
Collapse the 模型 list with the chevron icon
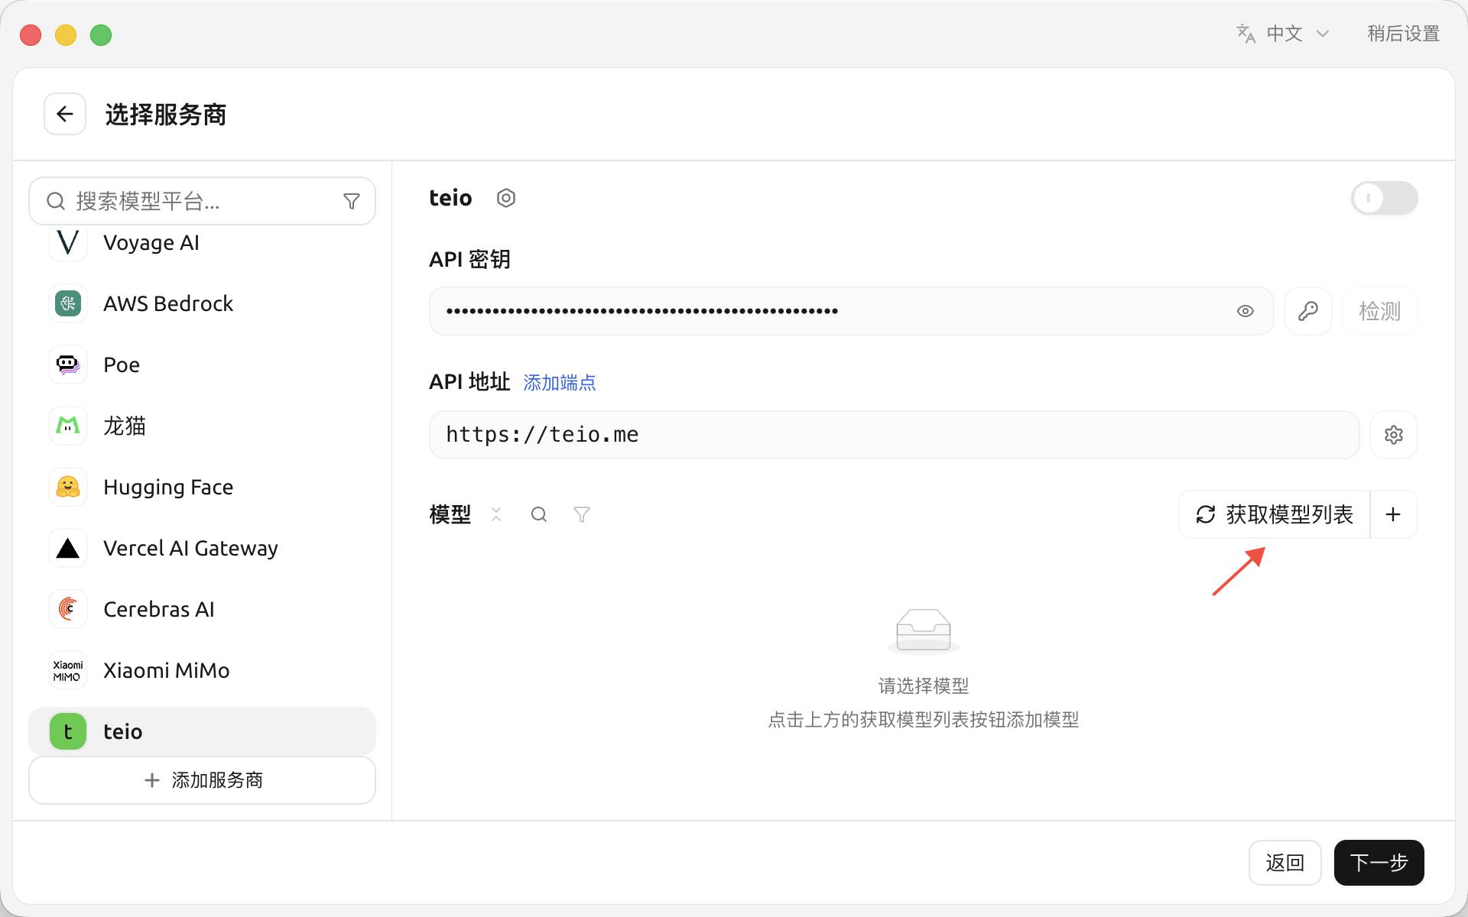(x=496, y=514)
